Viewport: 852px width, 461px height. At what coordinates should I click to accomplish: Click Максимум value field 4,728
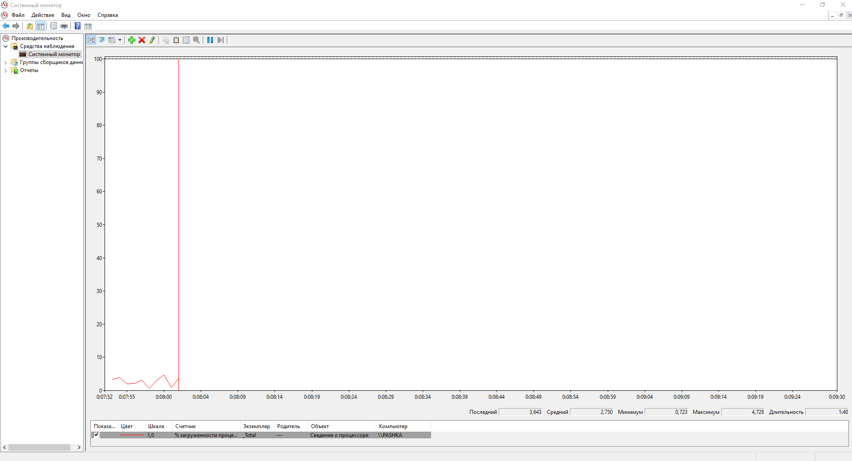point(743,412)
